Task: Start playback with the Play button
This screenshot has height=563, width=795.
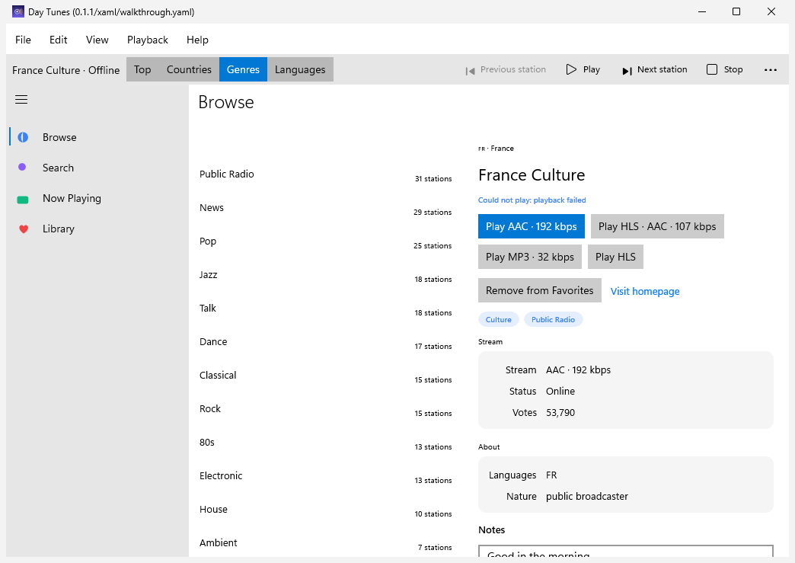Action: click(583, 69)
